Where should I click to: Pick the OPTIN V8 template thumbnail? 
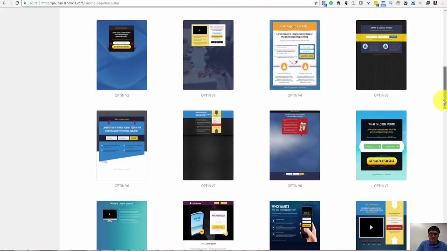(294, 145)
